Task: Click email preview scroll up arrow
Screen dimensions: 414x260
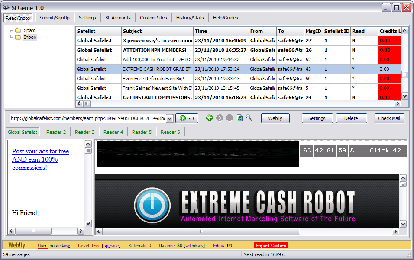Action: 88,144
